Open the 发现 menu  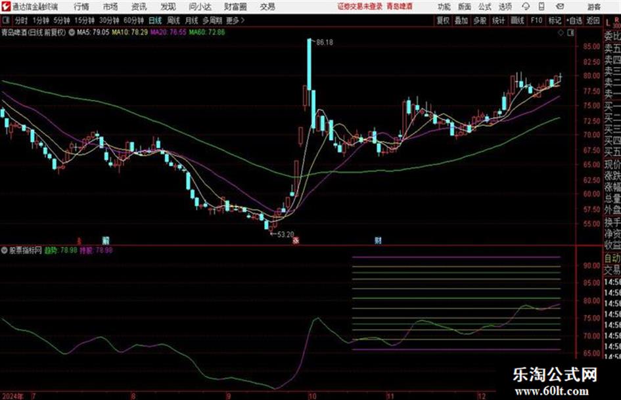click(x=168, y=7)
